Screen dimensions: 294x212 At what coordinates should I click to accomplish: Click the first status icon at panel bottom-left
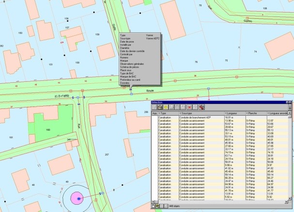pyautogui.click(x=154, y=207)
